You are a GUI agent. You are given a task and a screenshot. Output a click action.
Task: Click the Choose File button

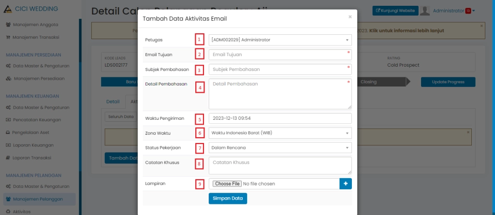point(227,184)
